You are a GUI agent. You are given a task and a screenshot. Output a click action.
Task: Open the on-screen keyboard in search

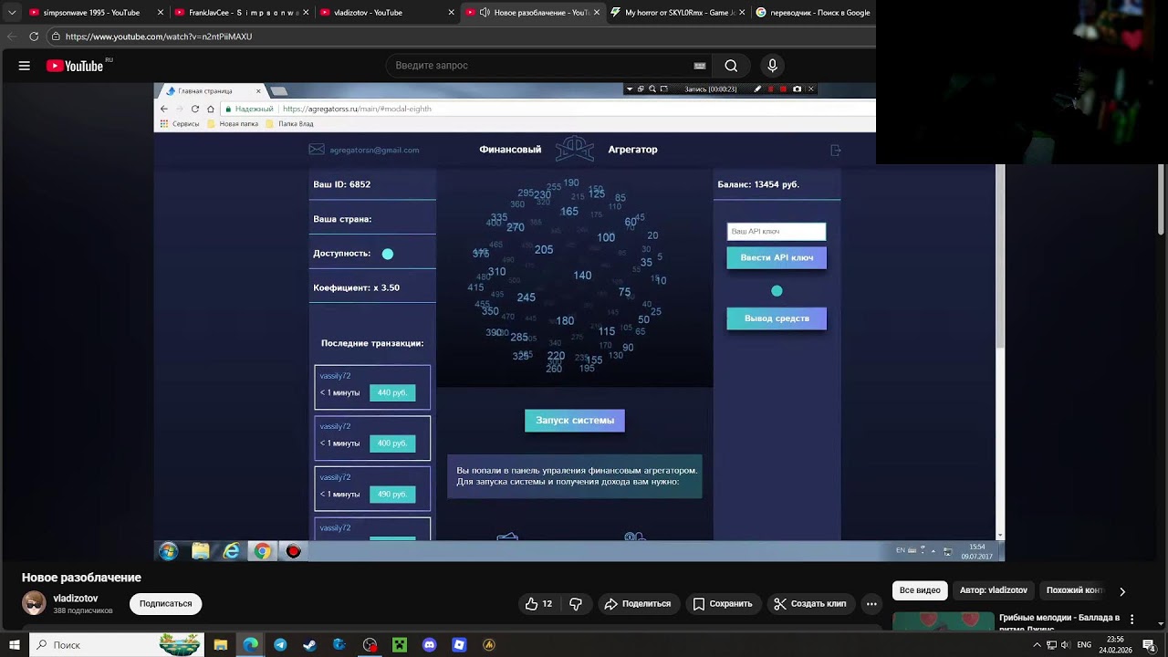(x=700, y=66)
